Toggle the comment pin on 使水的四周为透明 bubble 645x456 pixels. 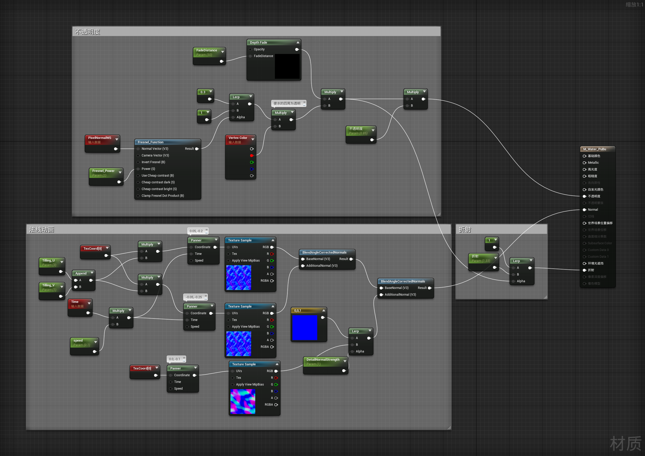304,103
